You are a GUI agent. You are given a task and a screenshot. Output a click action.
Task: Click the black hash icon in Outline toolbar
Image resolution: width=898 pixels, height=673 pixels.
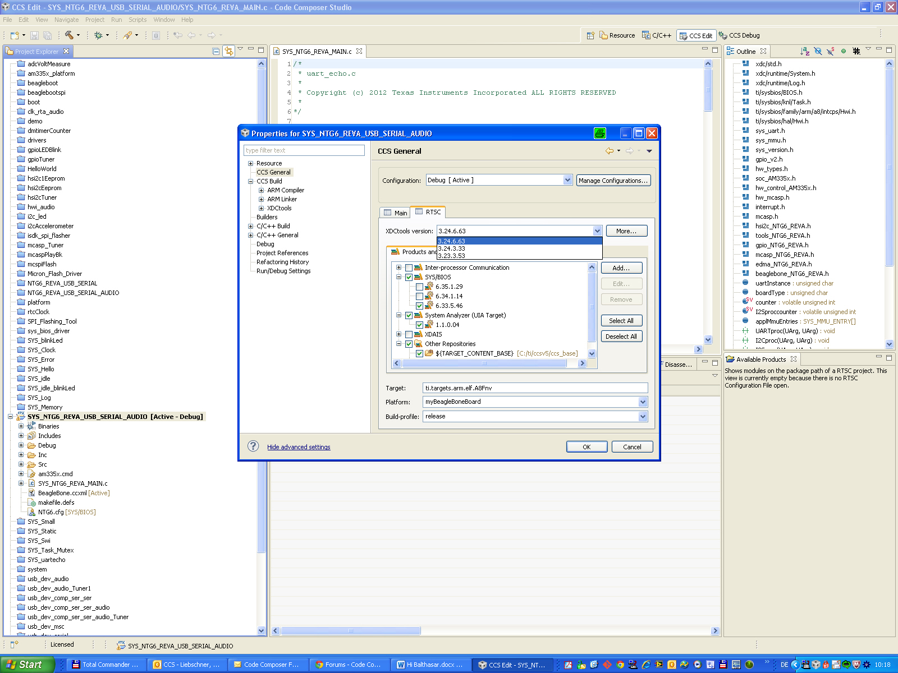click(x=856, y=51)
